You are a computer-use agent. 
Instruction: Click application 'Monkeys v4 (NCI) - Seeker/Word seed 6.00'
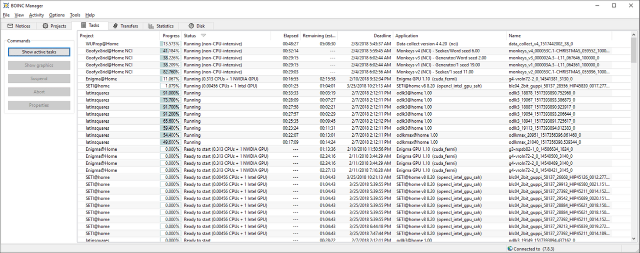(x=438, y=51)
